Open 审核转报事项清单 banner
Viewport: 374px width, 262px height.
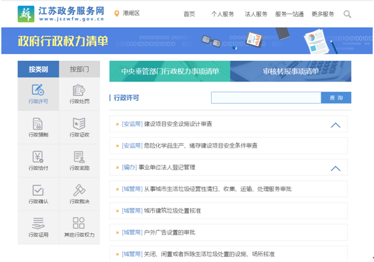tap(291, 71)
